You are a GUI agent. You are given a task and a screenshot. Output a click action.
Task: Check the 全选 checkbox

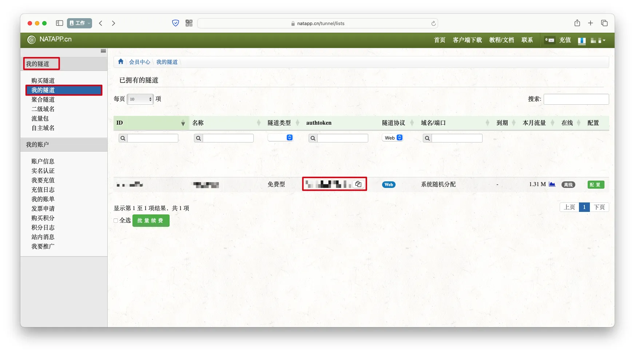click(116, 221)
